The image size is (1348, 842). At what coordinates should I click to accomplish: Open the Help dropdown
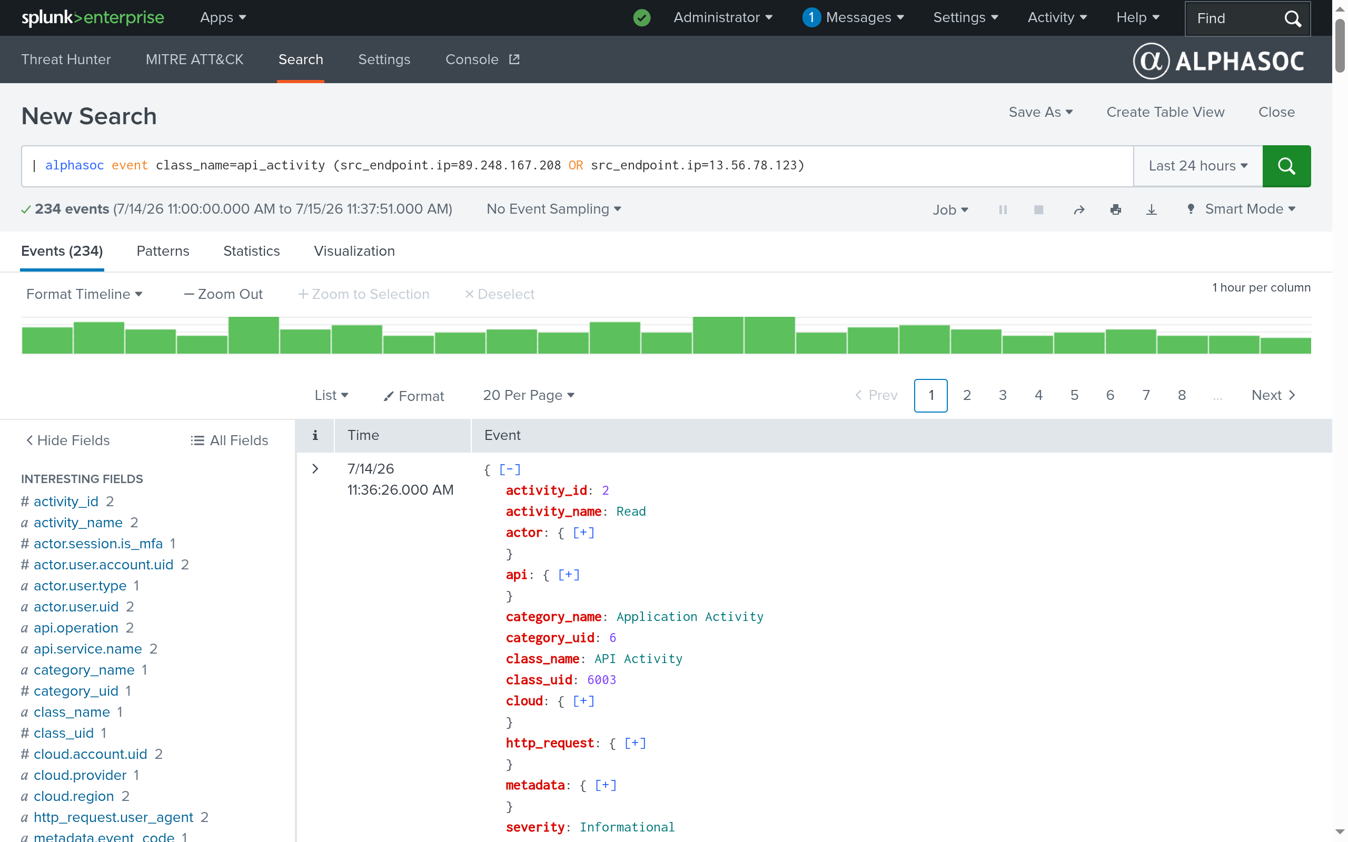coord(1137,18)
